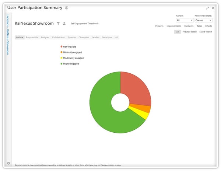Select the Participant role tab
Viewport: 221px width, 171px height.
[x=107, y=37]
